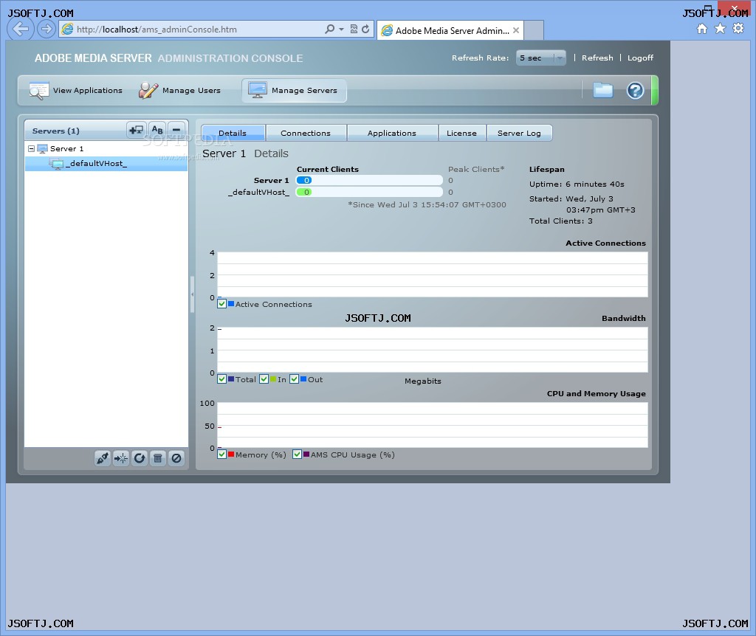Toggle the Memory (%) checkbox
Viewport: 756px width, 636px height.
click(221, 454)
